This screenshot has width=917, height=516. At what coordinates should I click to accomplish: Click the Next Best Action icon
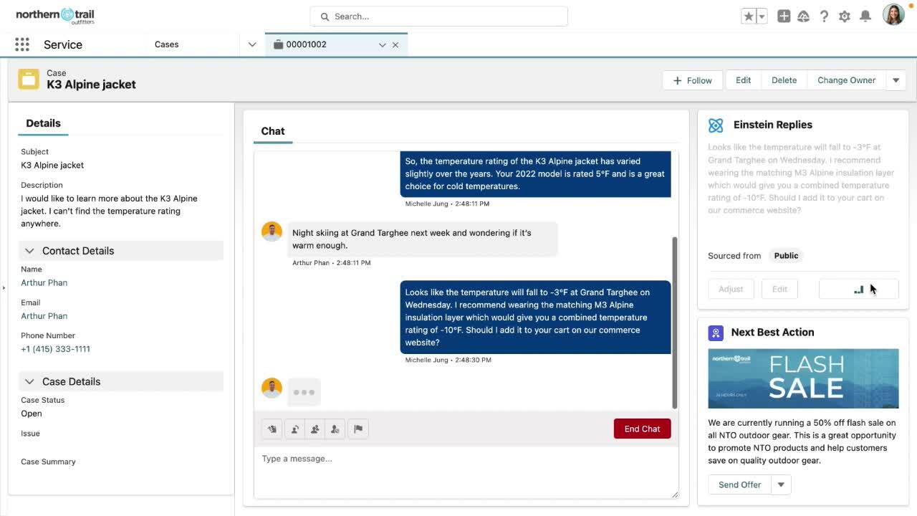pyautogui.click(x=716, y=333)
